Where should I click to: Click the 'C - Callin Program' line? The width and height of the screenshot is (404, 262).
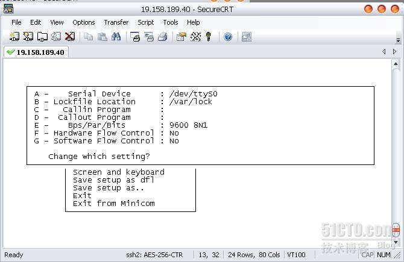[99, 110]
